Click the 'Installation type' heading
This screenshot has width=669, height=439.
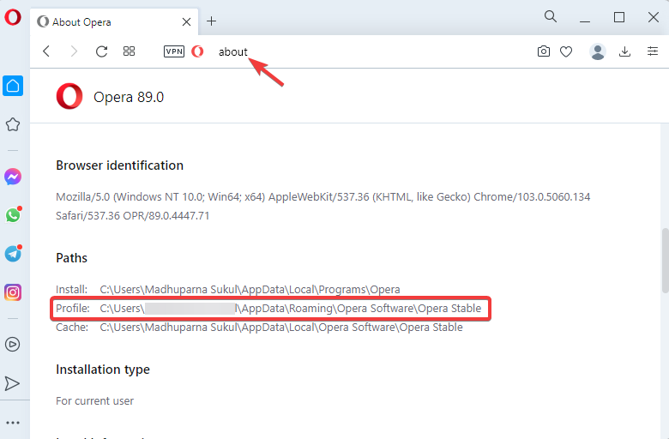point(103,369)
